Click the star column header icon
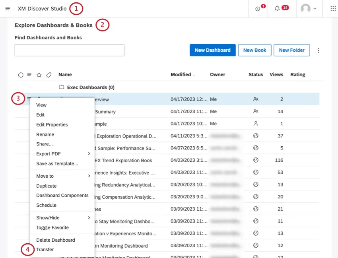 (x=38, y=75)
